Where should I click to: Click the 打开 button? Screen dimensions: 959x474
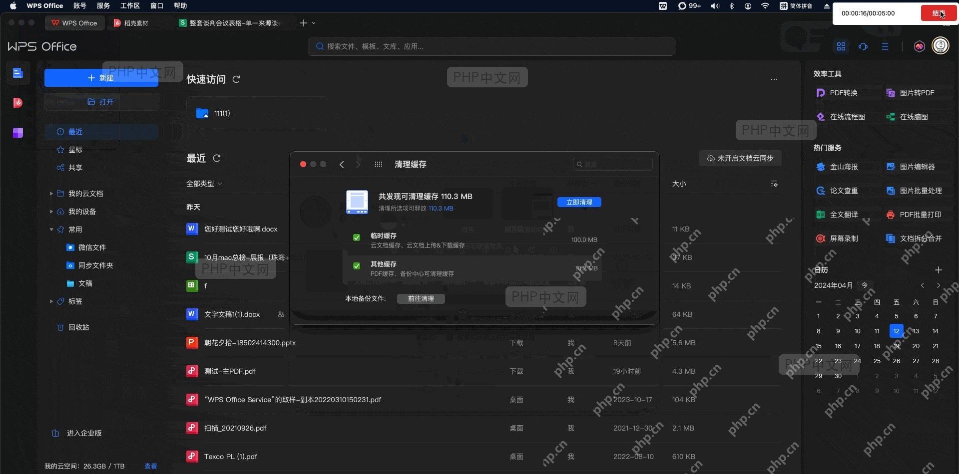(101, 102)
